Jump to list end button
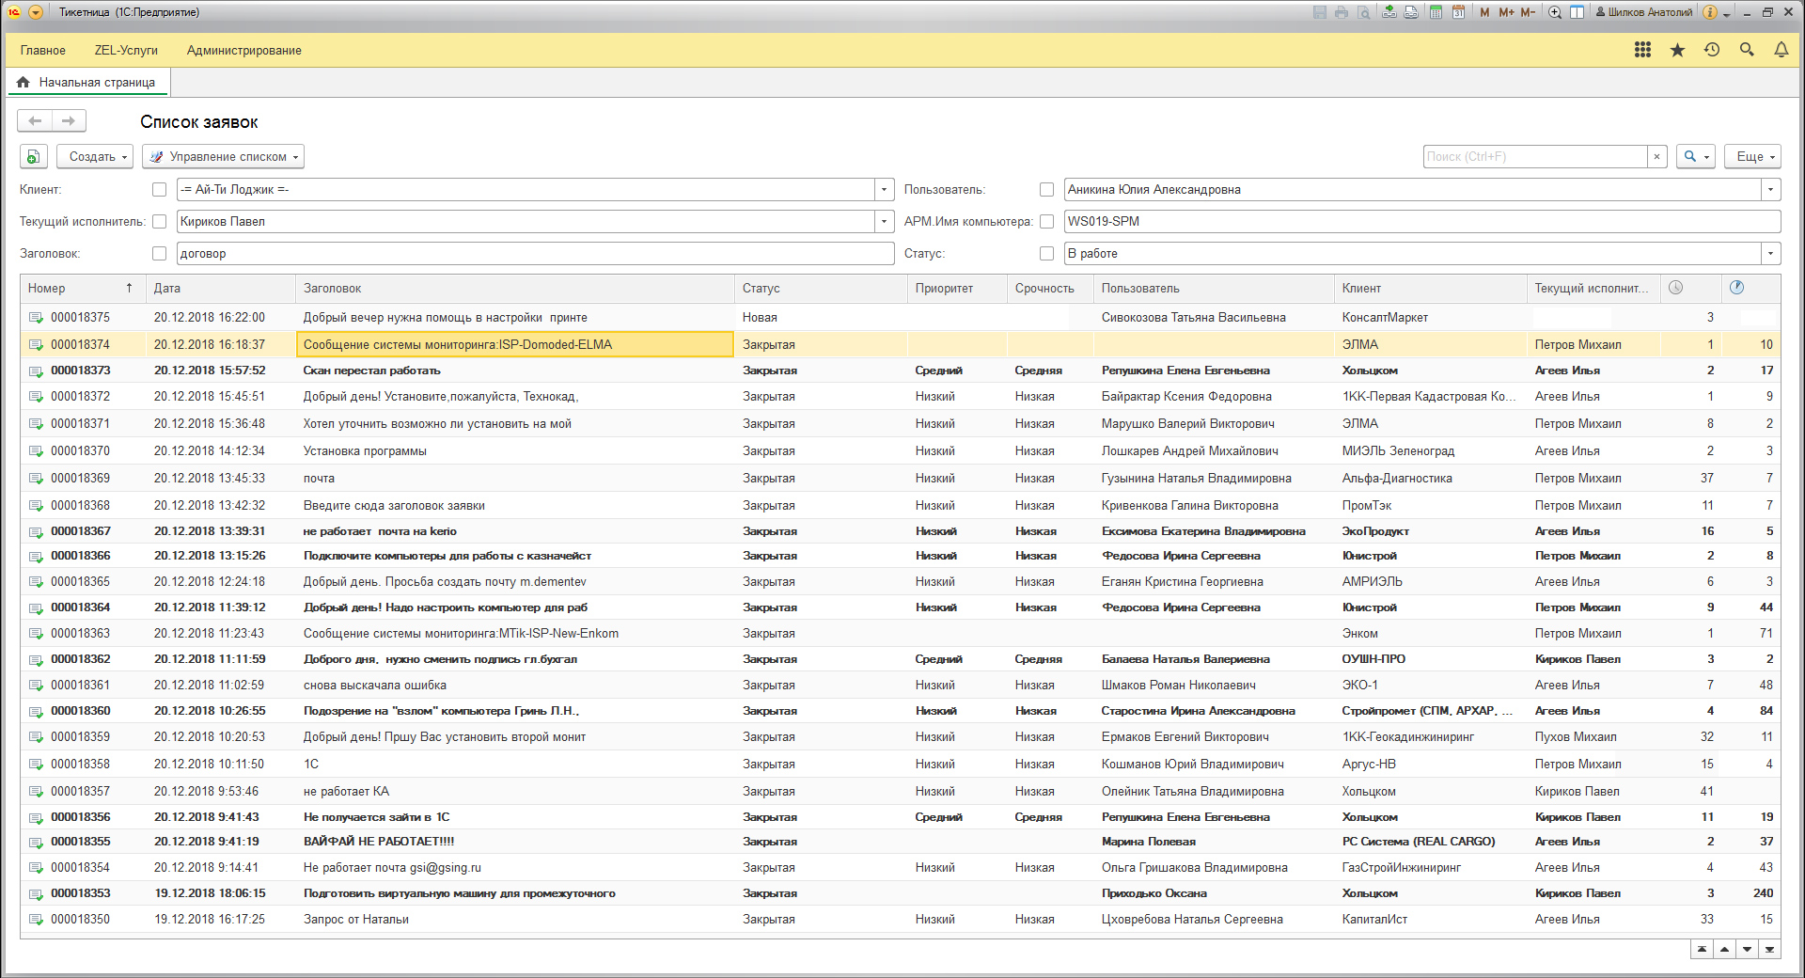Viewport: 1805px width, 978px height. click(1769, 950)
